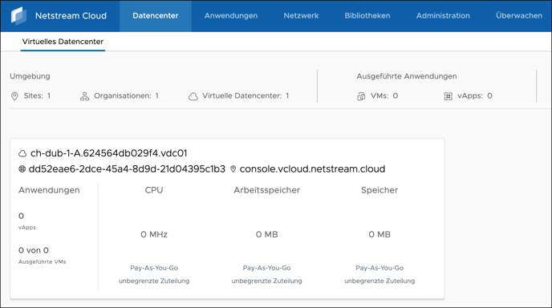The height and width of the screenshot is (308, 552).
Task: Click the Organisationen hierarchy icon
Action: pos(84,96)
